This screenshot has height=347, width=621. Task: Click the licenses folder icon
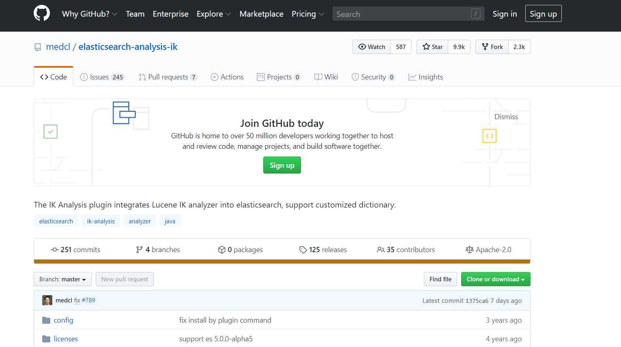coord(46,339)
